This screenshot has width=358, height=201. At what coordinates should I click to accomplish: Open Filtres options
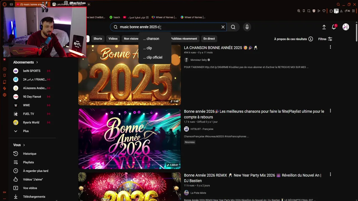pyautogui.click(x=325, y=39)
